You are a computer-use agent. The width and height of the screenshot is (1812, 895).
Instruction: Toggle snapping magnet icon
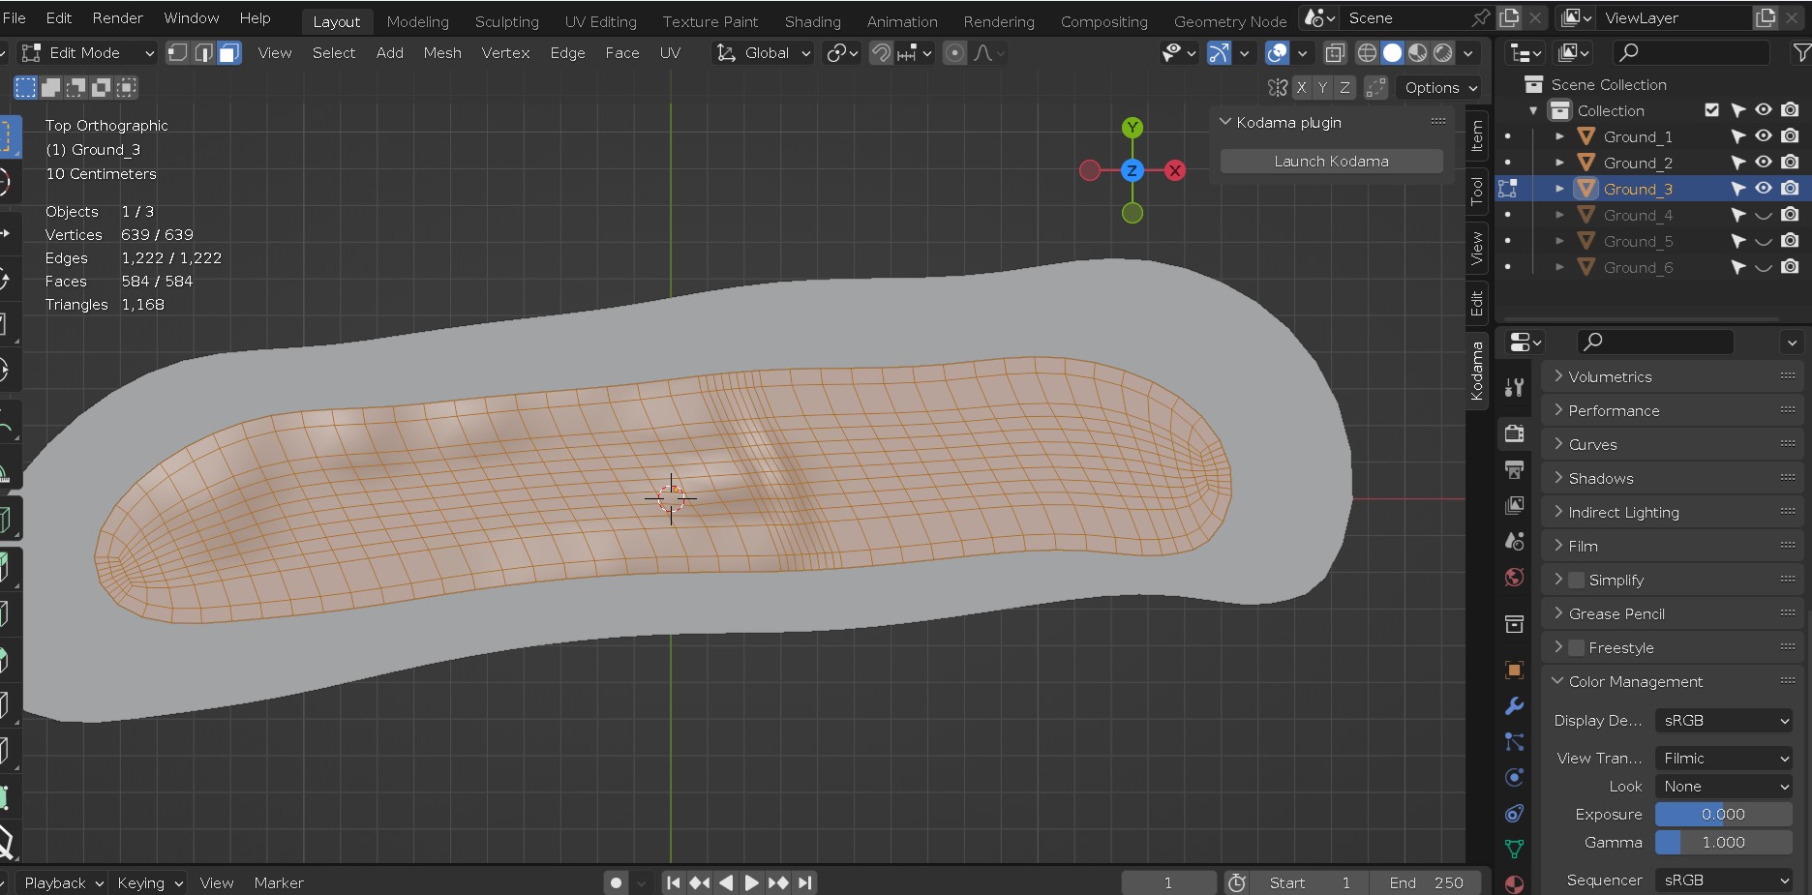(881, 53)
